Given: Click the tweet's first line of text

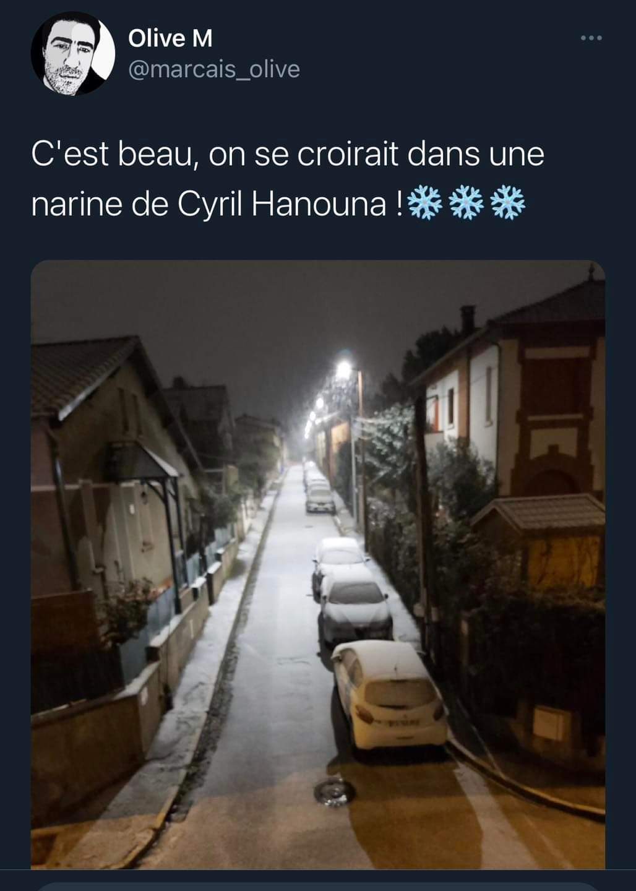Looking at the screenshot, I should (288, 155).
